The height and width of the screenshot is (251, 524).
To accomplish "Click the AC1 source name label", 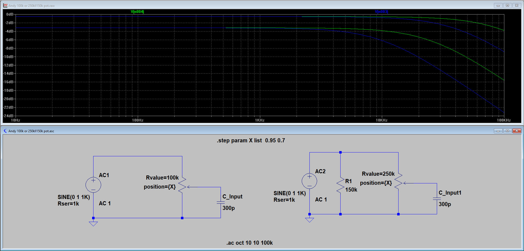I will [104, 175].
